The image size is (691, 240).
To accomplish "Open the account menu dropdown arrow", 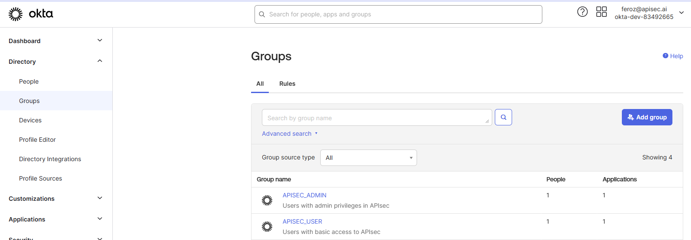I will pyautogui.click(x=681, y=13).
